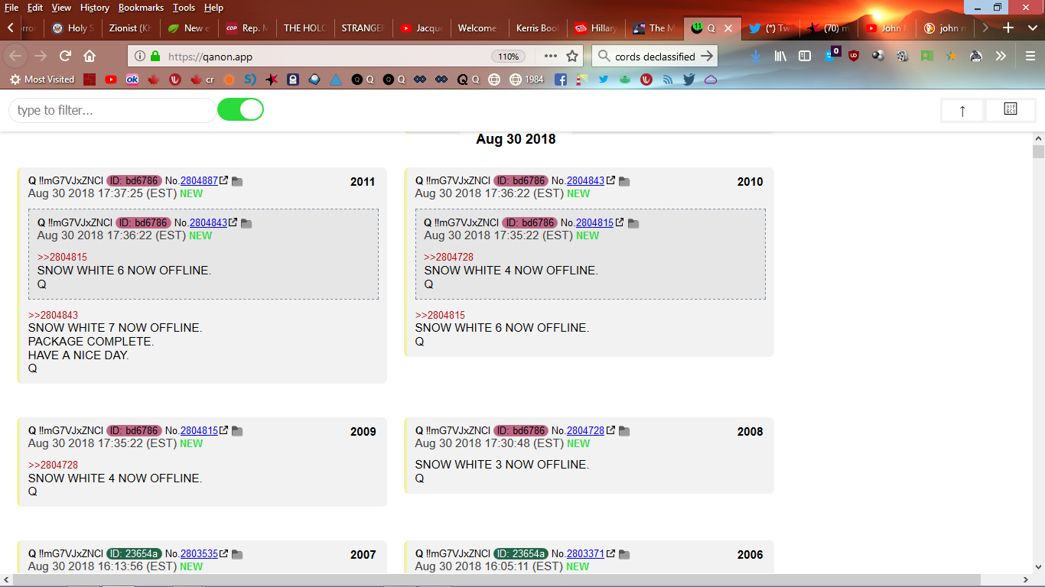Toggle the green switch next to filter box
Screen dimensions: 1045x587
click(x=240, y=110)
